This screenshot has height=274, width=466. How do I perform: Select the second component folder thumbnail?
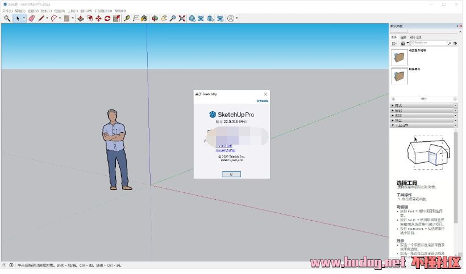point(401,76)
